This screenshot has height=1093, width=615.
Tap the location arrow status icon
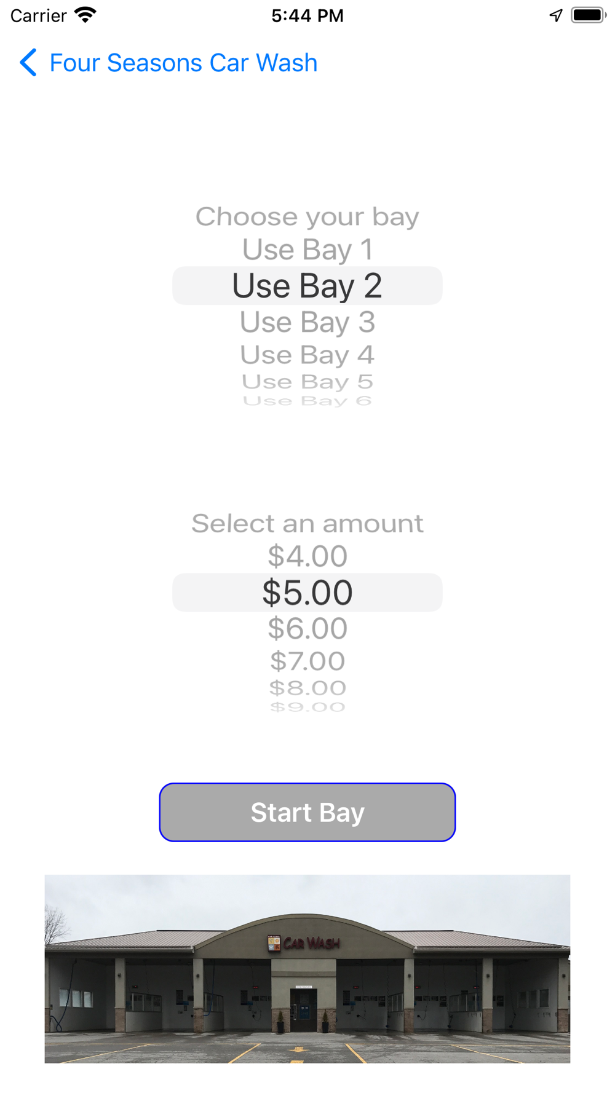(x=556, y=15)
